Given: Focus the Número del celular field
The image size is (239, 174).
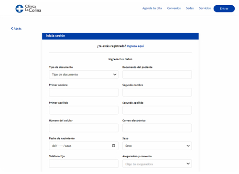Looking at the screenshot, I should pos(84,128).
